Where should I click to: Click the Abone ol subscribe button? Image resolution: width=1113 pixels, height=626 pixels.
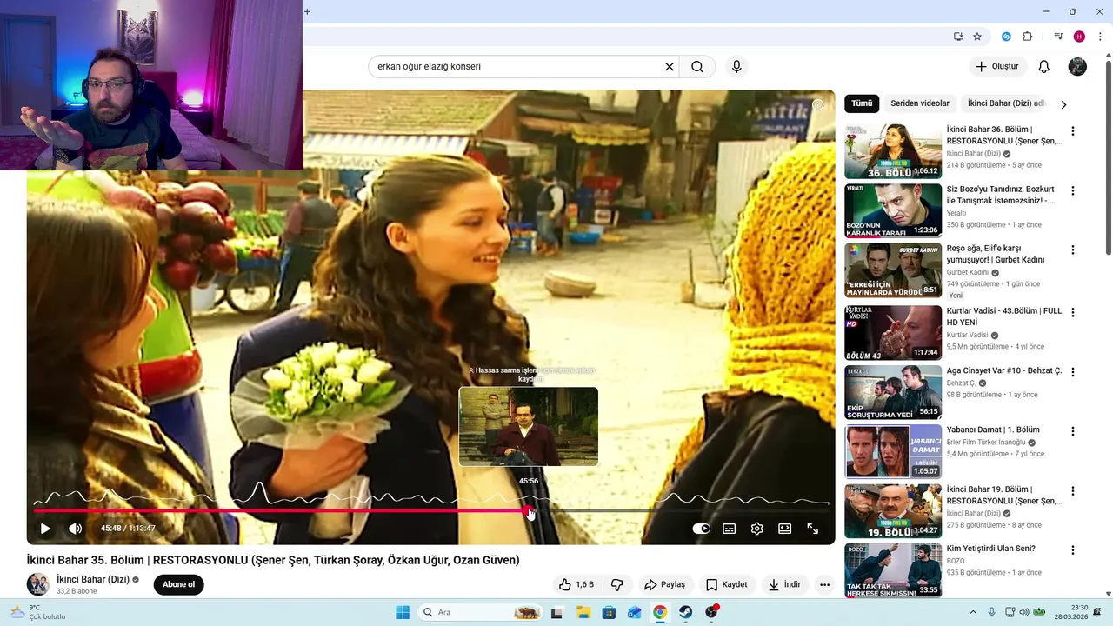179,584
